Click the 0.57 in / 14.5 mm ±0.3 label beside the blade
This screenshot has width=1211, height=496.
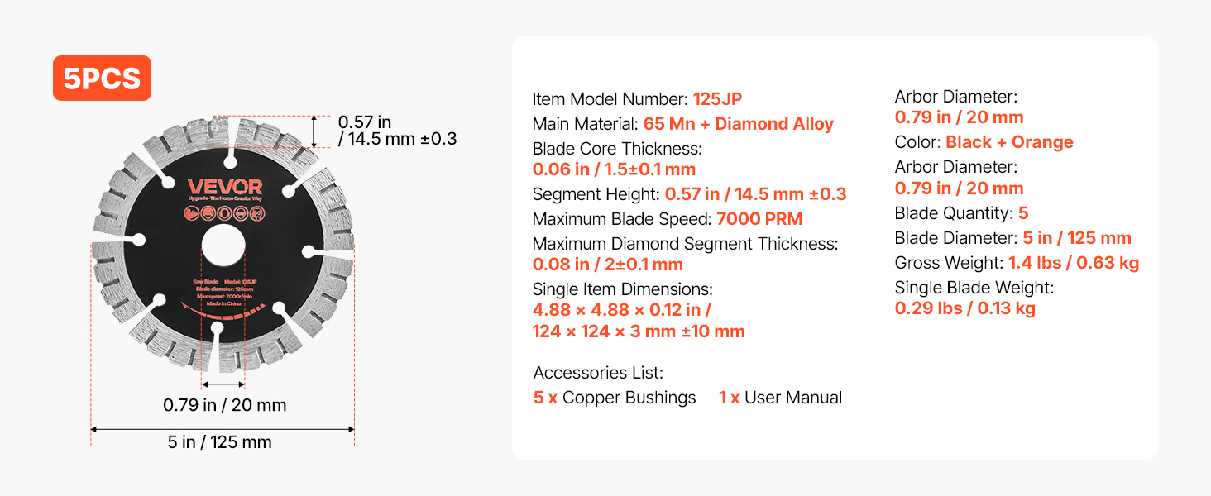pyautogui.click(x=397, y=131)
